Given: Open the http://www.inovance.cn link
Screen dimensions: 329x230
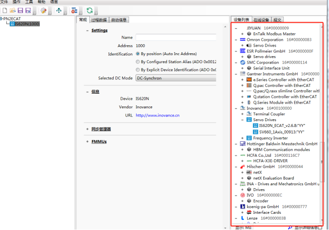Looking at the screenshot, I should pos(157,115).
